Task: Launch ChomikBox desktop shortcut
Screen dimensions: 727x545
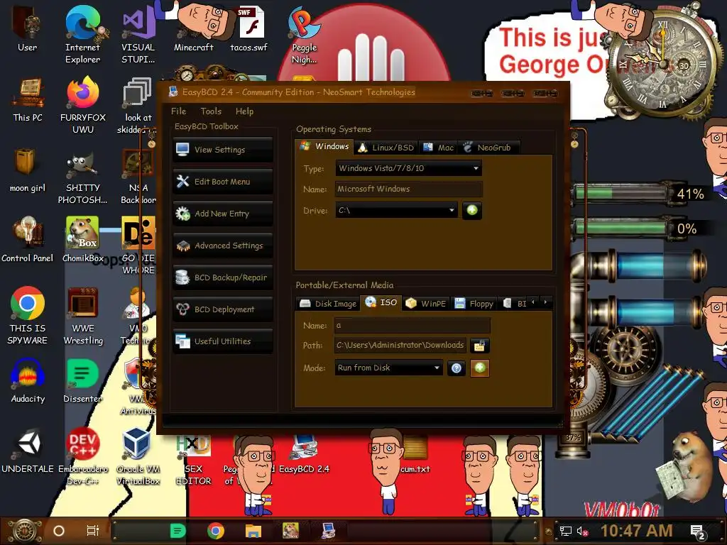Action: 83,241
